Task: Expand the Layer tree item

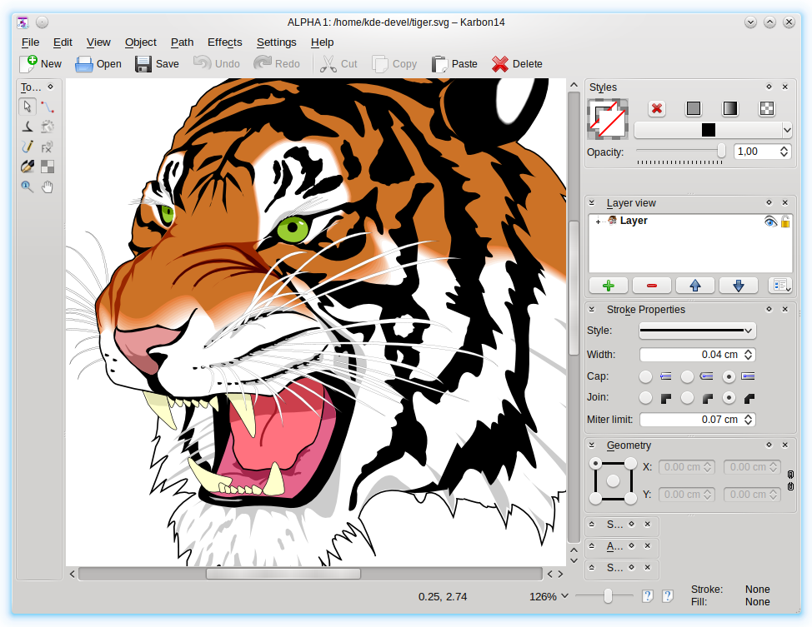Action: [598, 221]
